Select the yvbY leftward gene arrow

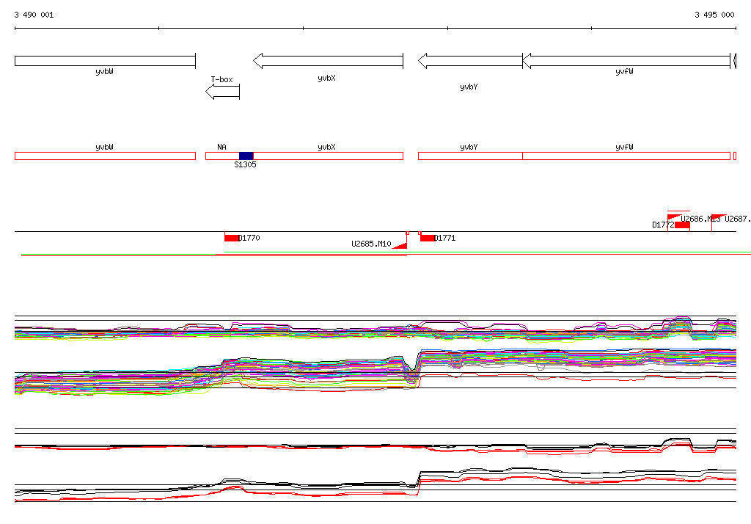(470, 61)
